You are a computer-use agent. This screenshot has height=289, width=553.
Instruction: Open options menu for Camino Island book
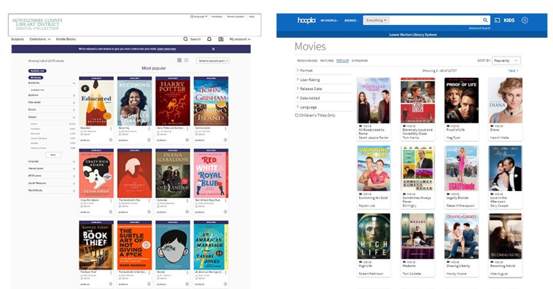click(x=225, y=128)
